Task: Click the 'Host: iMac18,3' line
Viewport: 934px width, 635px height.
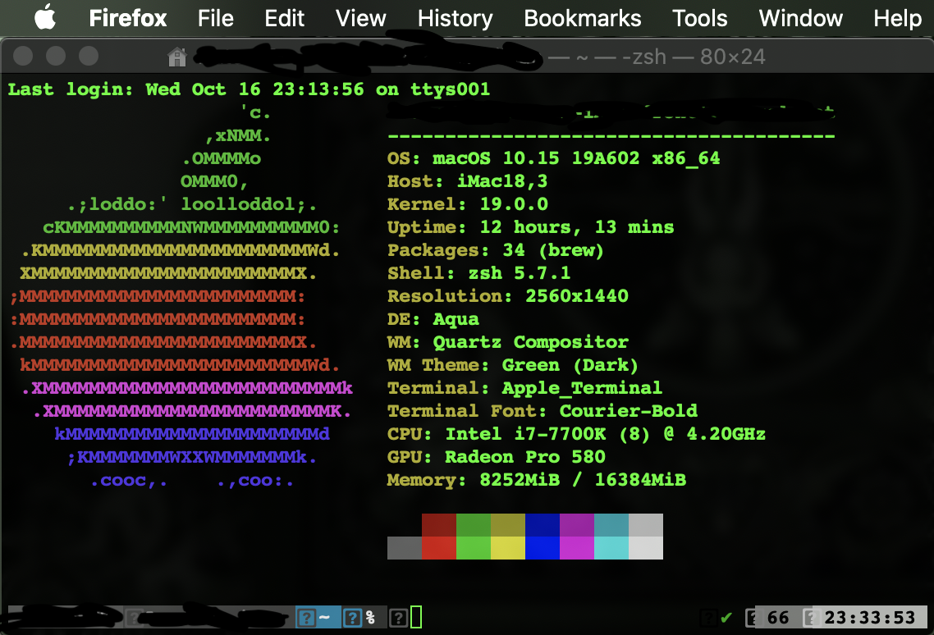Action: (x=467, y=181)
